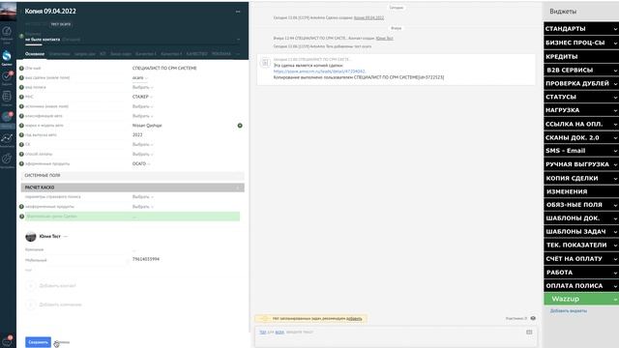Click the plus circle for Добавить компанию
Viewport: 619px width, 348px height.
[31, 304]
